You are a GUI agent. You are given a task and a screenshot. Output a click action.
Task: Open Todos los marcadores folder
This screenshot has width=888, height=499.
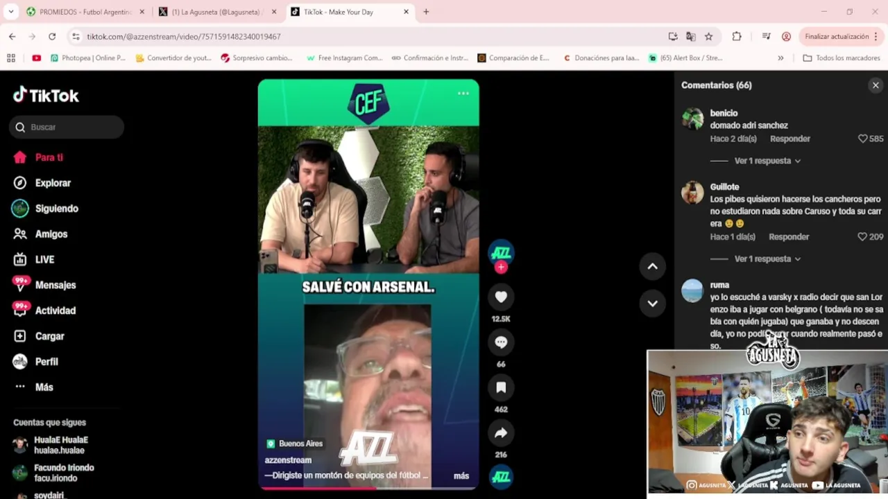pyautogui.click(x=842, y=58)
